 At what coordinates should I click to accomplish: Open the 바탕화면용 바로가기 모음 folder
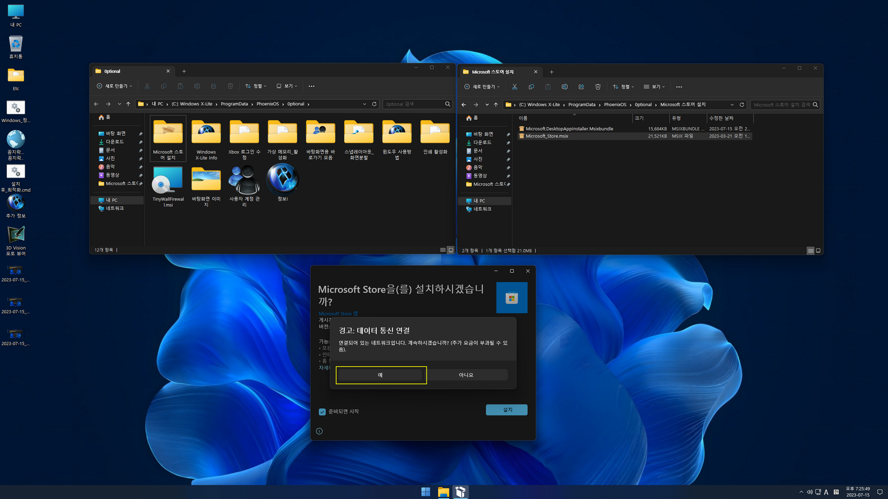(x=320, y=140)
